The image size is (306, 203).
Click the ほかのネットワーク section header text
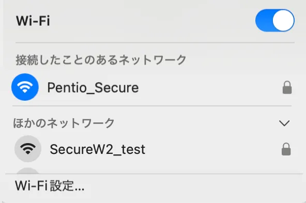[64, 123]
